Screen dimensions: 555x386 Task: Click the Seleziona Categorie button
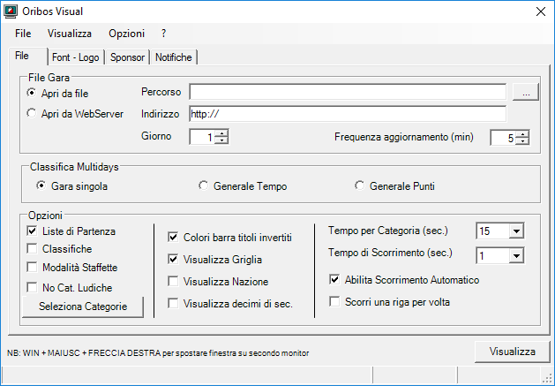pyautogui.click(x=83, y=307)
